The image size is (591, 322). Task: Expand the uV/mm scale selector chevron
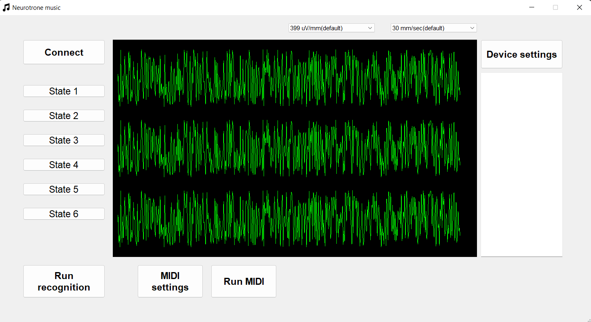click(x=370, y=28)
